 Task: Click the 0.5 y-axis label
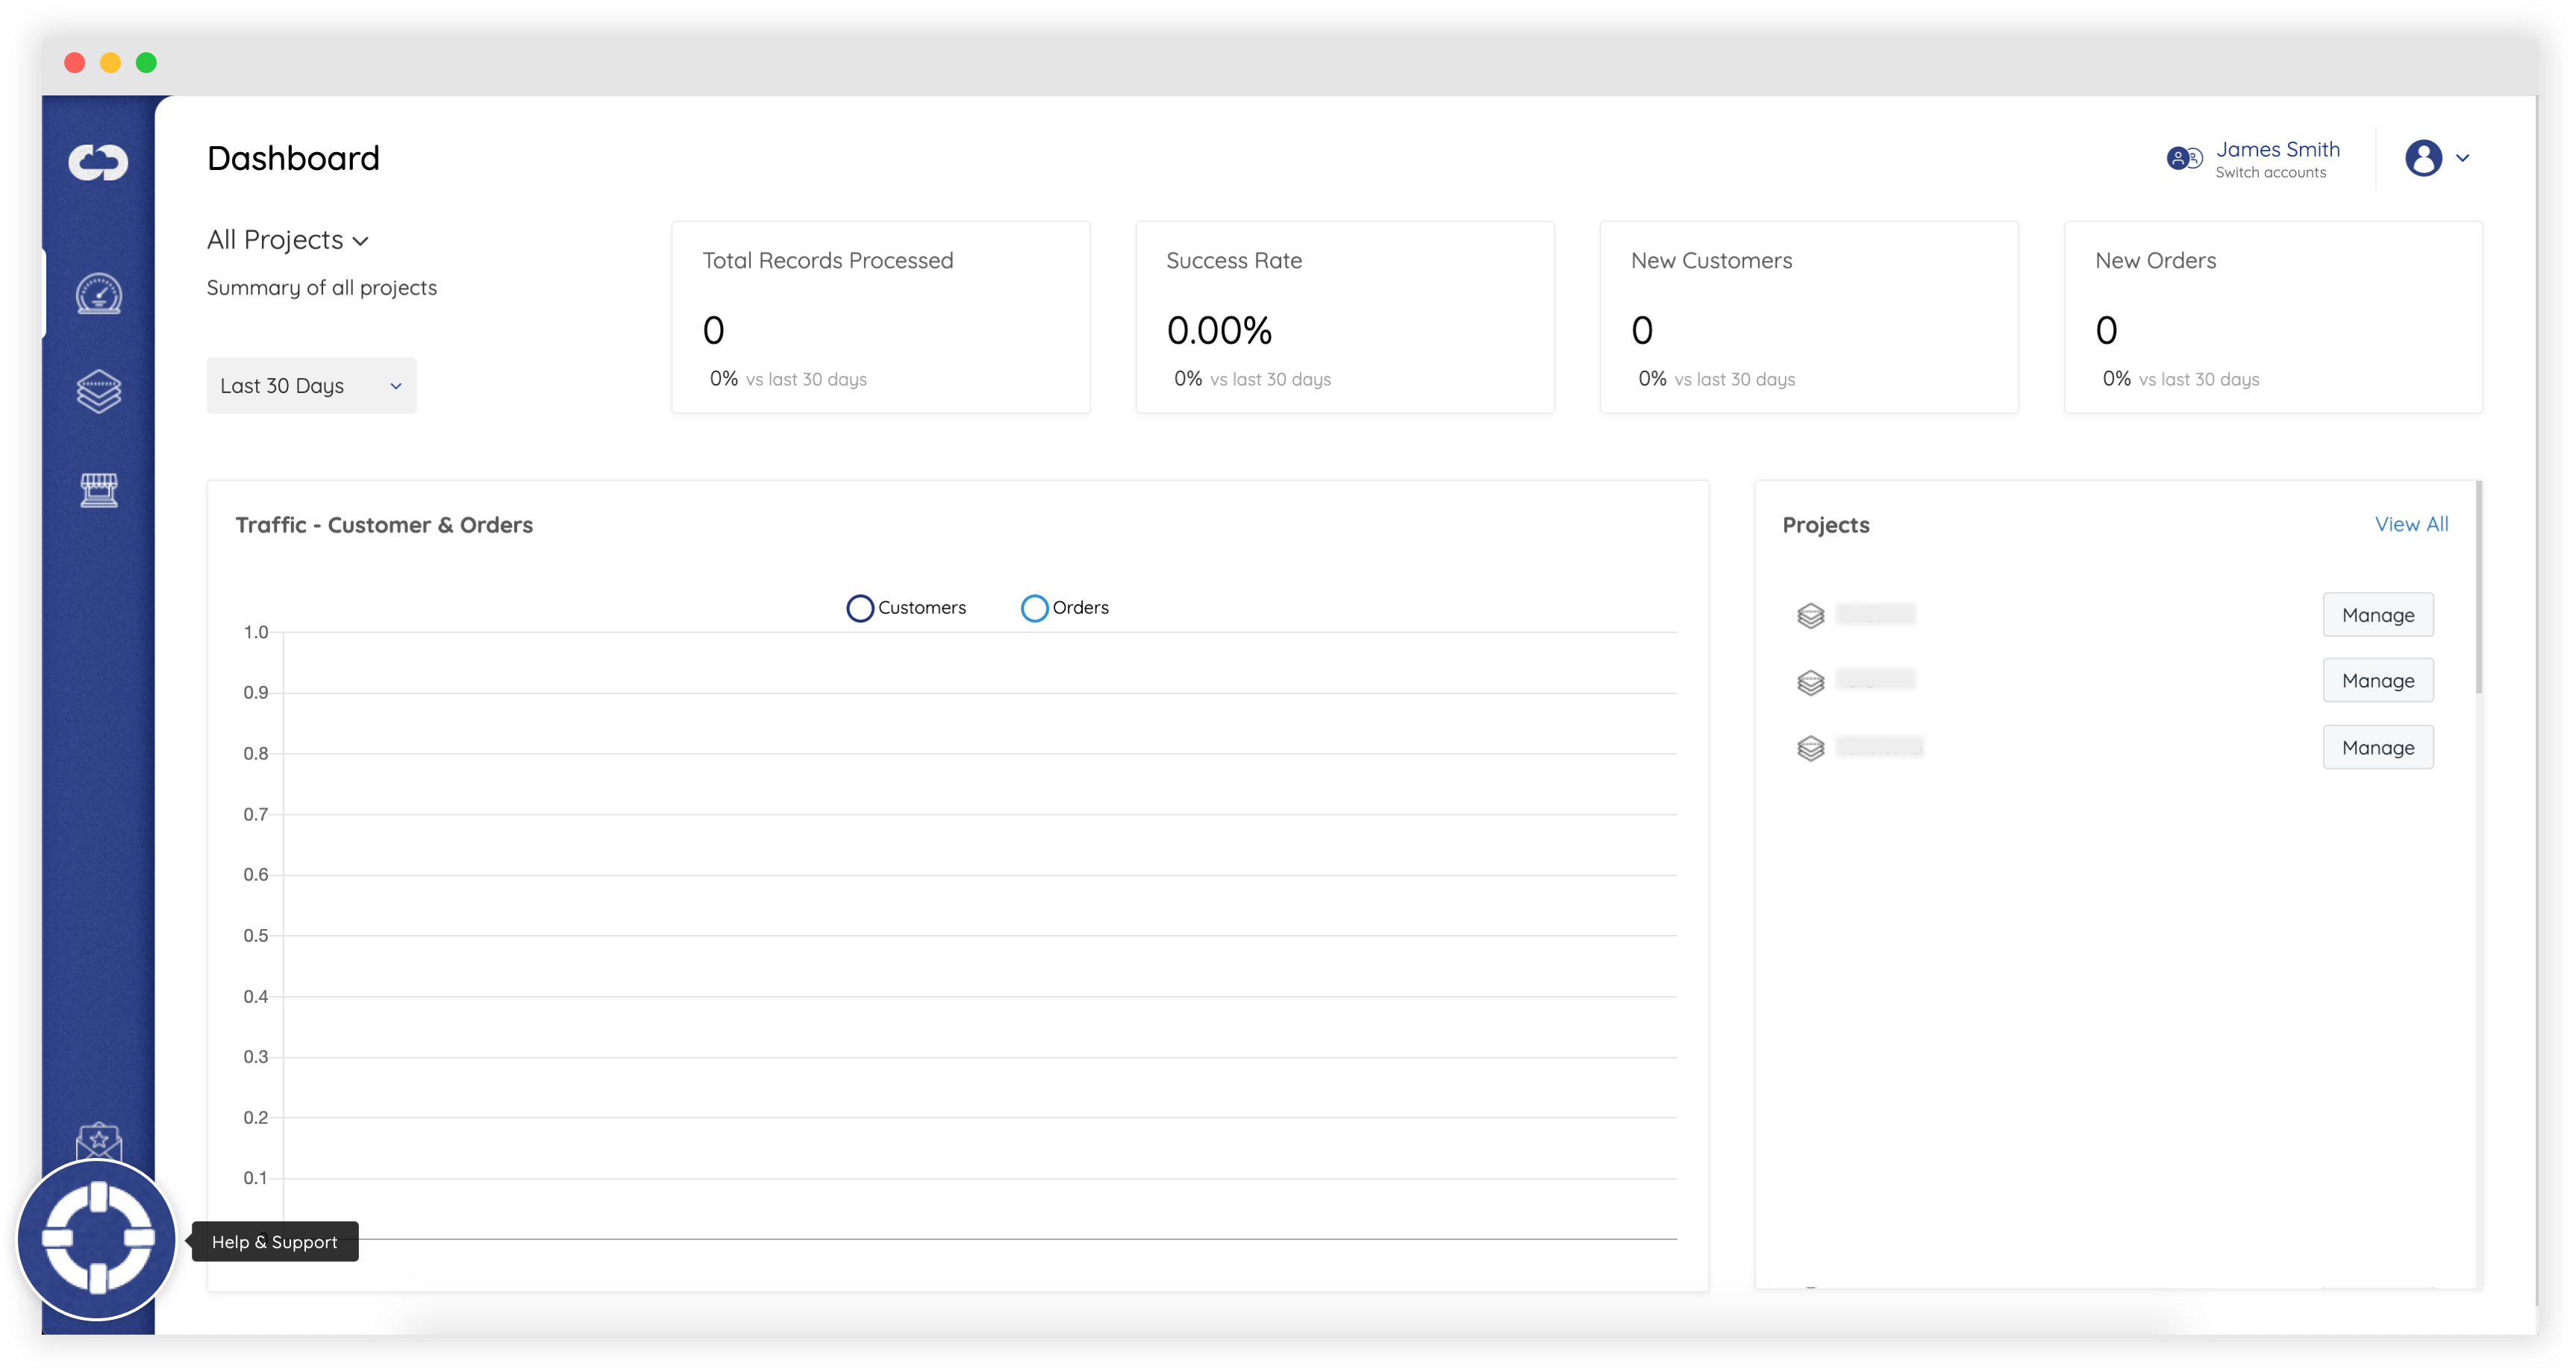tap(255, 935)
